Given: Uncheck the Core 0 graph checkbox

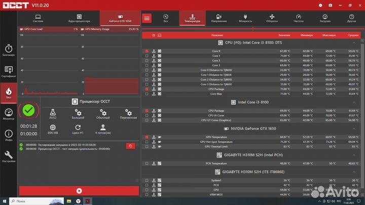Looking at the screenshot, I should pyautogui.click(x=147, y=51).
